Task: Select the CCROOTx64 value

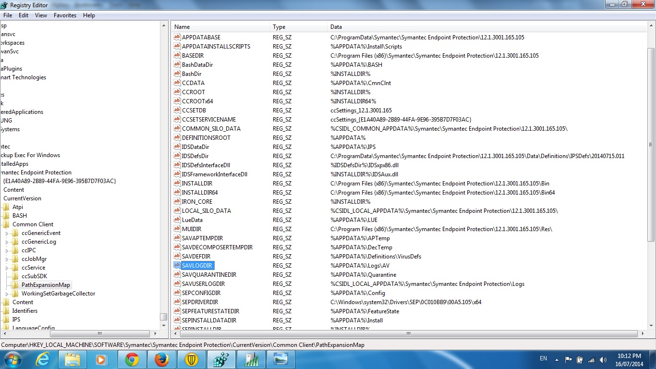Action: coord(197,101)
